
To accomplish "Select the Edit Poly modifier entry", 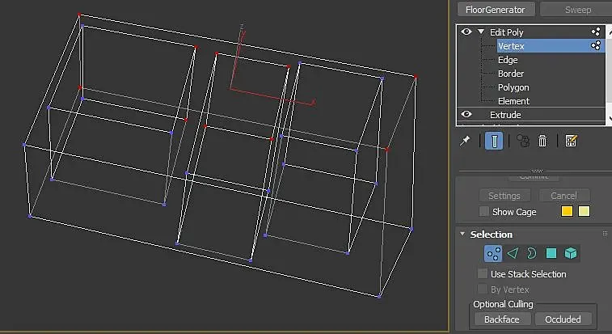I will click(507, 32).
